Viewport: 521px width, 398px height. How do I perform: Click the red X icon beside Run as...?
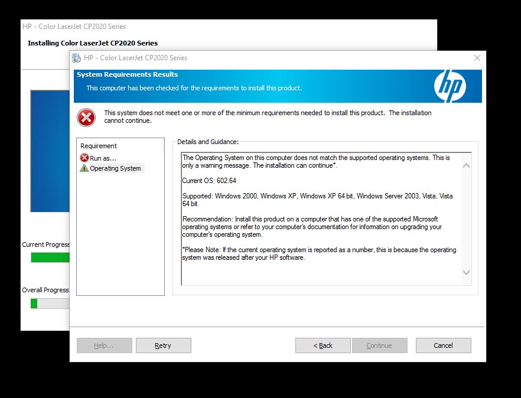click(84, 158)
